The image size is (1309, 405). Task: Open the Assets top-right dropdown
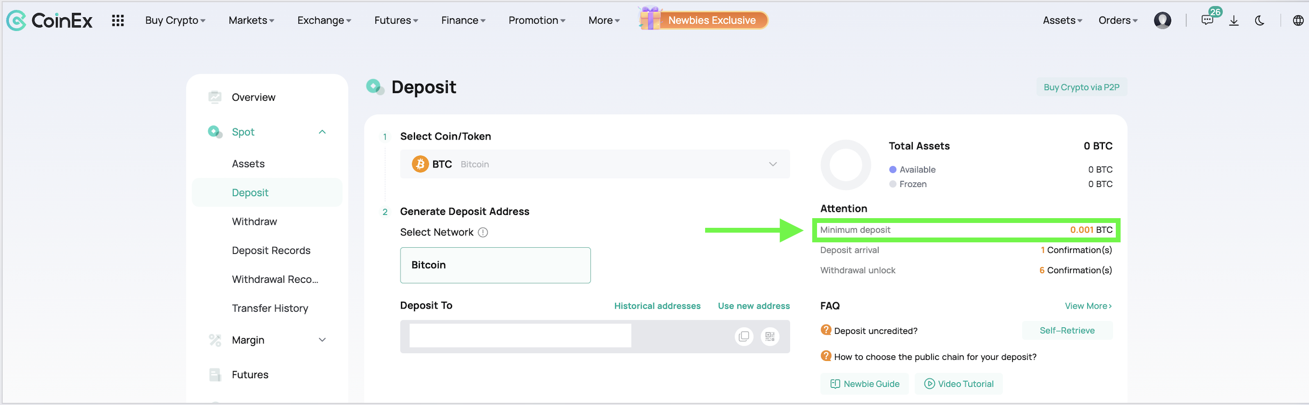pos(1062,20)
